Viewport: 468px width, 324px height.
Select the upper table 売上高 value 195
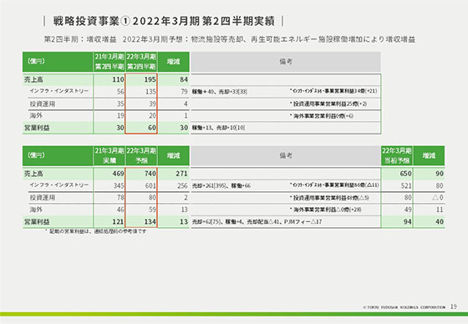click(x=150, y=79)
